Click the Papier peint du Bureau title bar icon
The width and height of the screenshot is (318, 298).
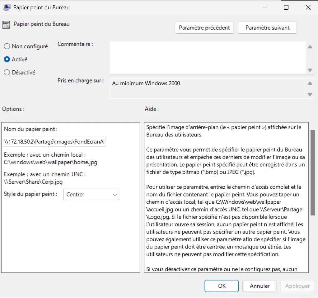coord(7,7)
